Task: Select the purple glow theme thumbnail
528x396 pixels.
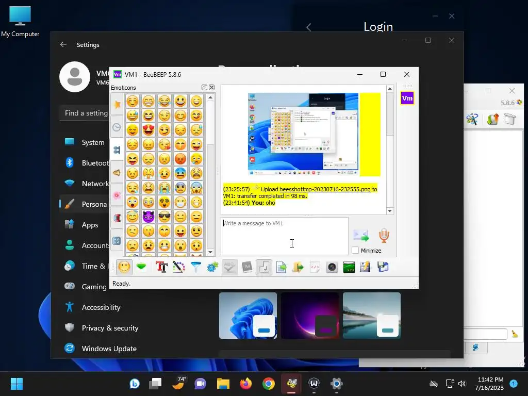Action: point(310,316)
